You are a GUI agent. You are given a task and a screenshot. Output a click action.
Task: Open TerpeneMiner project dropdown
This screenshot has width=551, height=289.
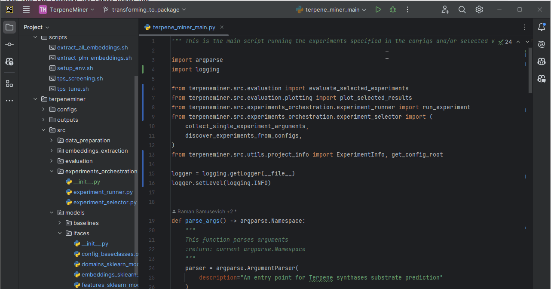[x=67, y=9]
